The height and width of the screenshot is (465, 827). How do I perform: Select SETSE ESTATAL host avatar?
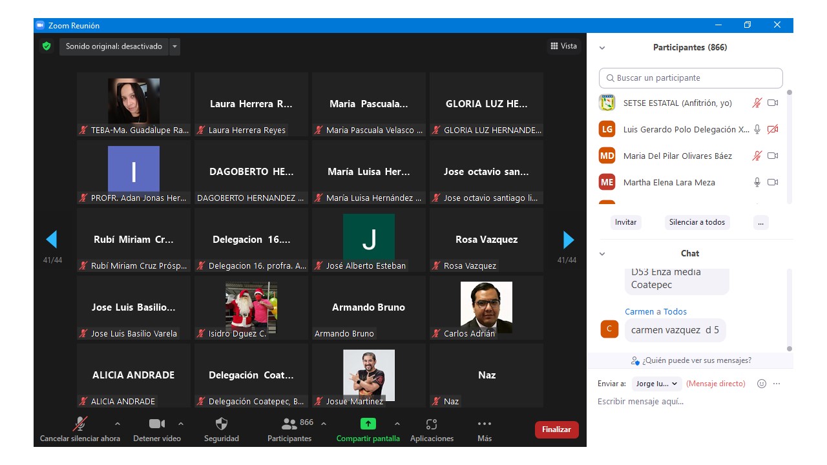607,103
